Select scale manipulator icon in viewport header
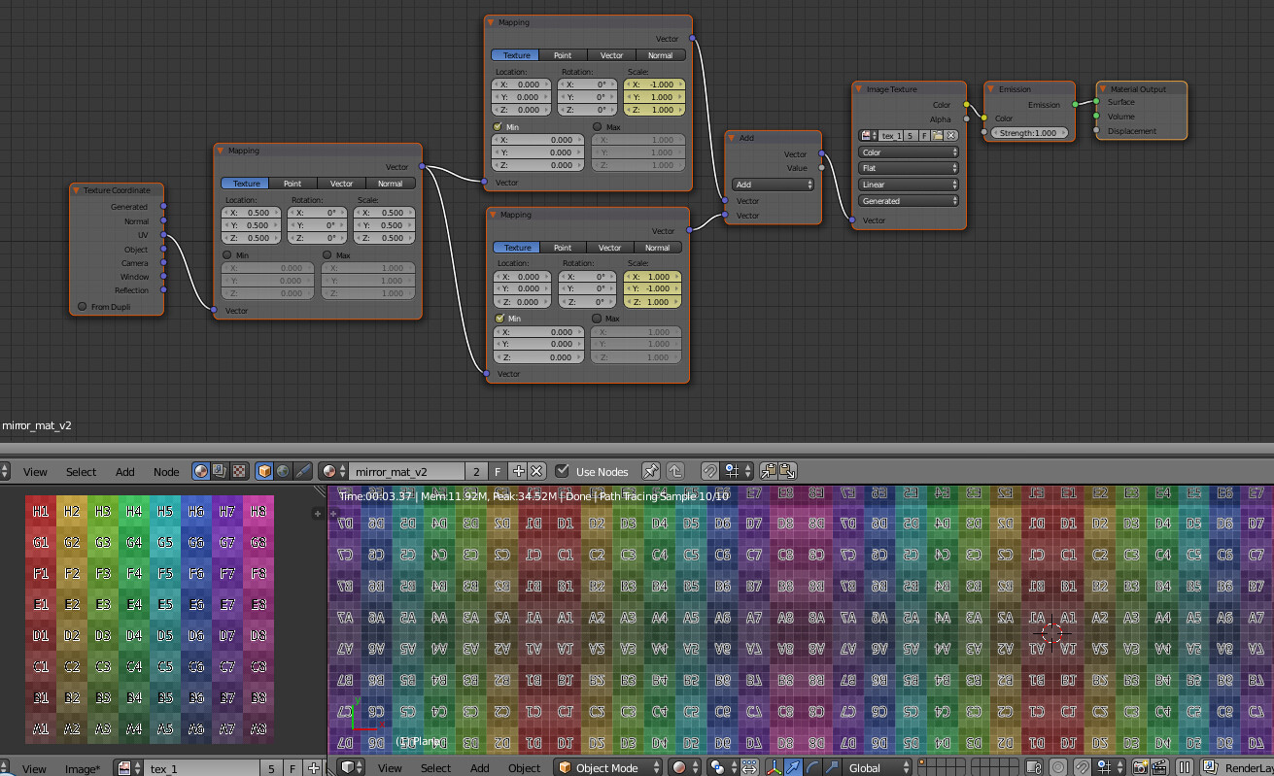This screenshot has width=1274, height=776. [831, 767]
